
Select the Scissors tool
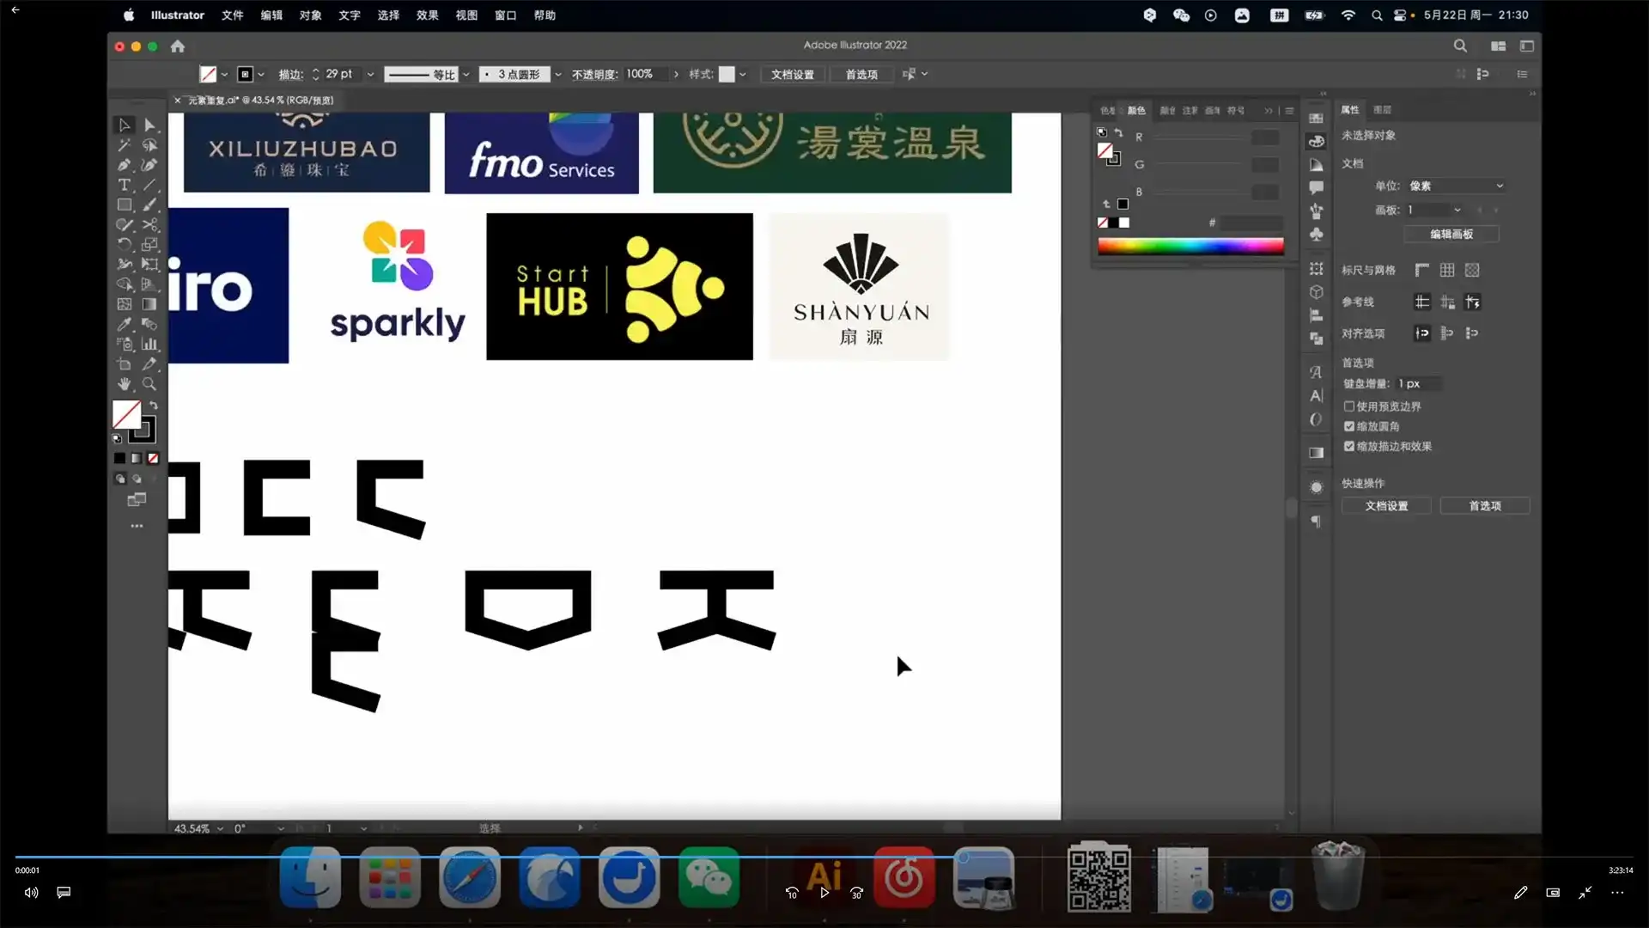[x=149, y=225]
